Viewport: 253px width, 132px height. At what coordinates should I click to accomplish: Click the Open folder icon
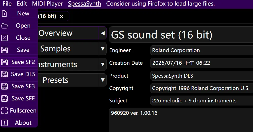4,26
